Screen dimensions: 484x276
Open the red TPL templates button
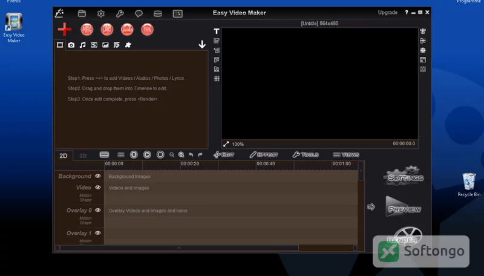147,29
